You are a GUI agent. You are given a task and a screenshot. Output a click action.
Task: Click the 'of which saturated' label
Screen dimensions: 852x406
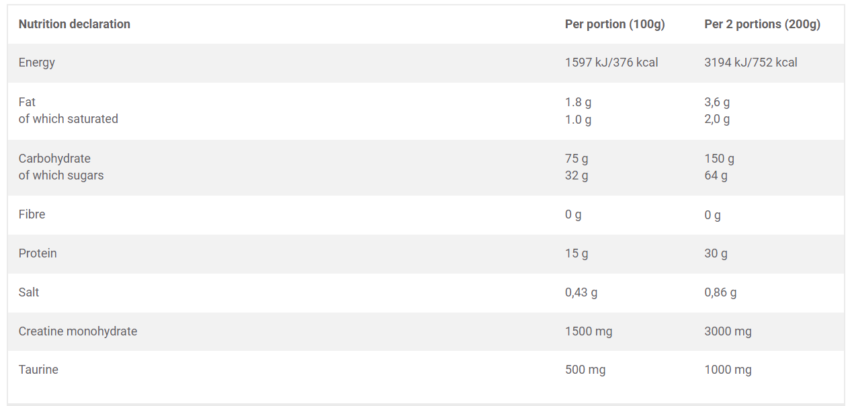(69, 119)
